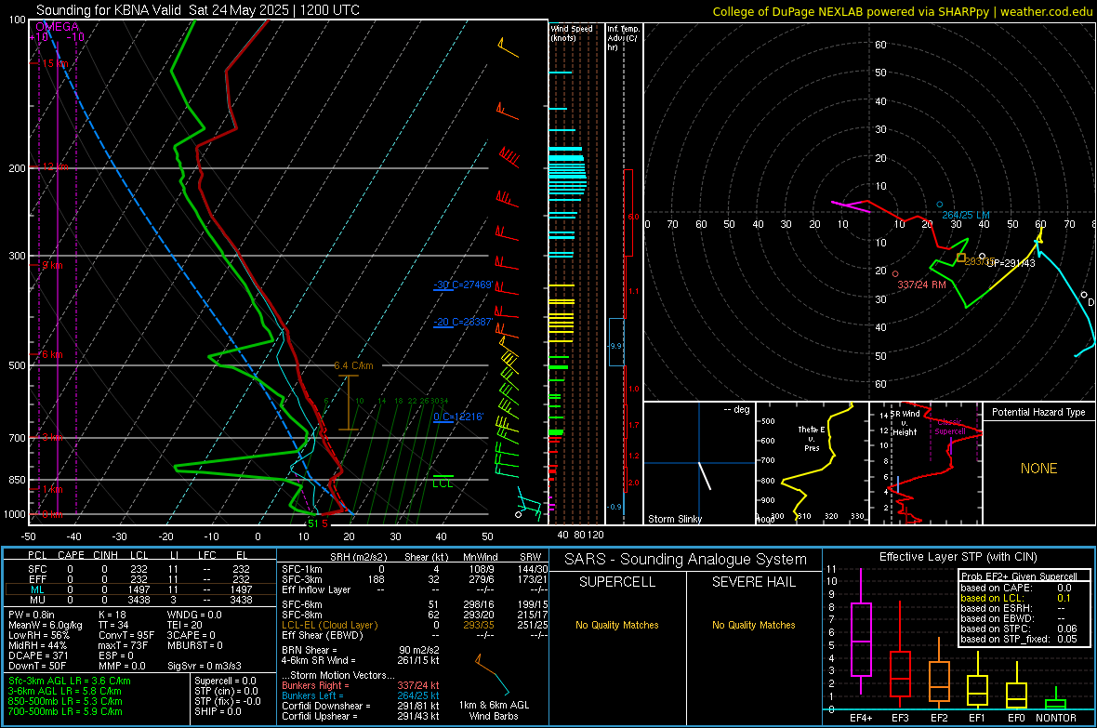Click the 'Eff Inflow Layer' row label
The height and width of the screenshot is (728, 1097).
pos(315,589)
